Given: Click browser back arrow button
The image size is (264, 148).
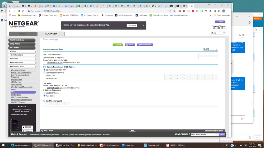Looking at the screenshot, I should [x=10, y=11].
